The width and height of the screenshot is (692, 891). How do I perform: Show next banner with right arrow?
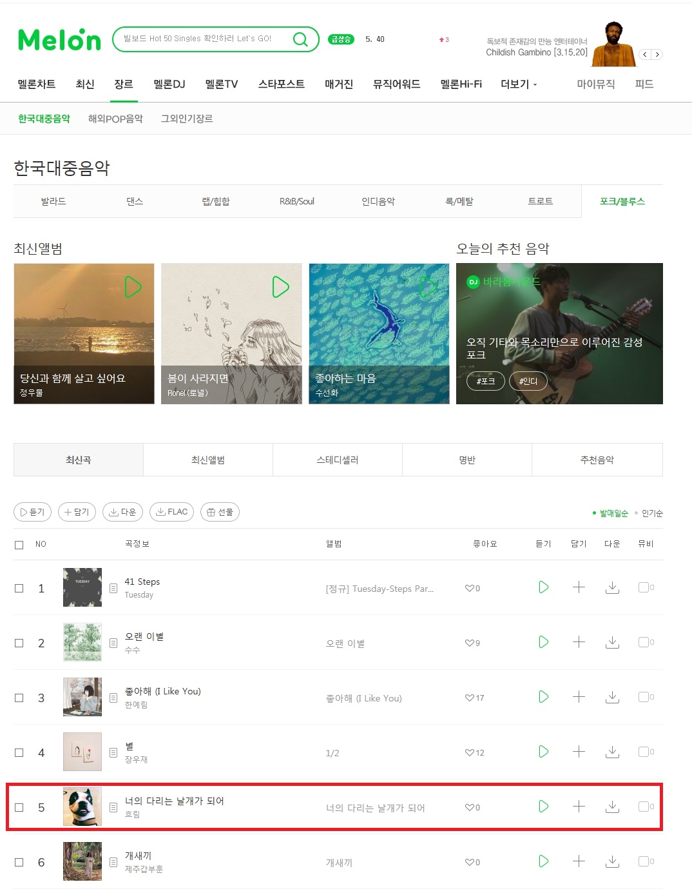657,54
